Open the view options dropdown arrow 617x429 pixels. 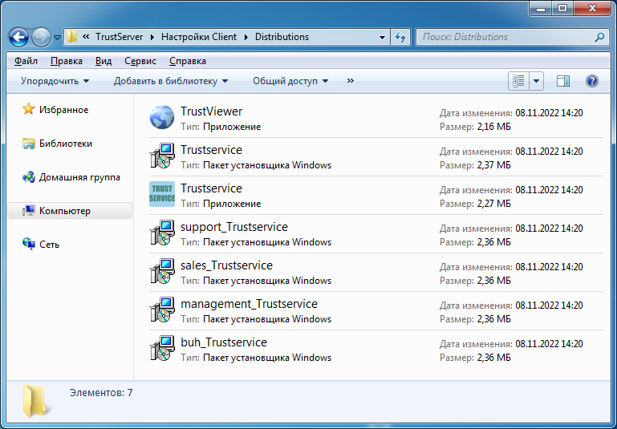tap(536, 82)
